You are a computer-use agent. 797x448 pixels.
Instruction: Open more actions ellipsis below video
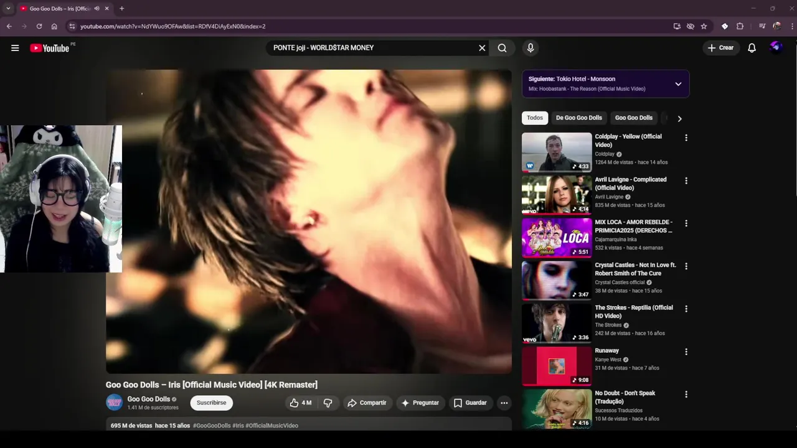tap(504, 403)
